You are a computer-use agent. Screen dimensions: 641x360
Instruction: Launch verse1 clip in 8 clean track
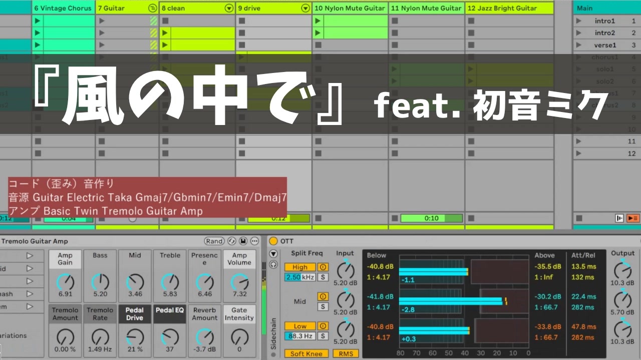pyautogui.click(x=165, y=45)
